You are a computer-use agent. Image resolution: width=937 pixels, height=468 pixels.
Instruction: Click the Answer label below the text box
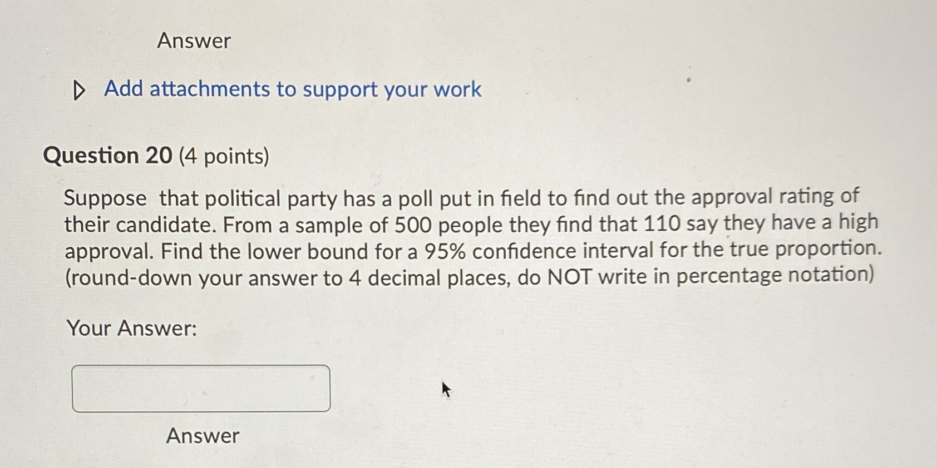tap(204, 437)
